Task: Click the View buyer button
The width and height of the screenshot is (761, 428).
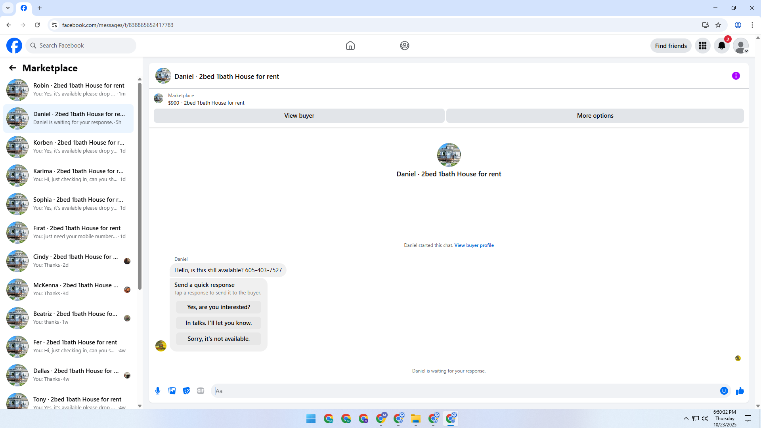Action: [299, 116]
